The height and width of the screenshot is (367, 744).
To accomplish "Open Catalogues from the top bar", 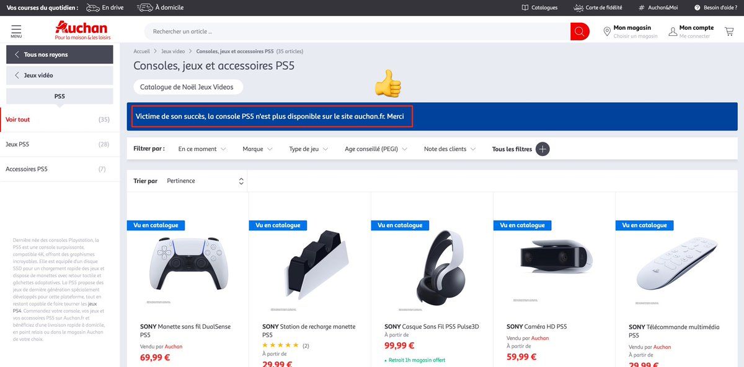I will (x=539, y=7).
